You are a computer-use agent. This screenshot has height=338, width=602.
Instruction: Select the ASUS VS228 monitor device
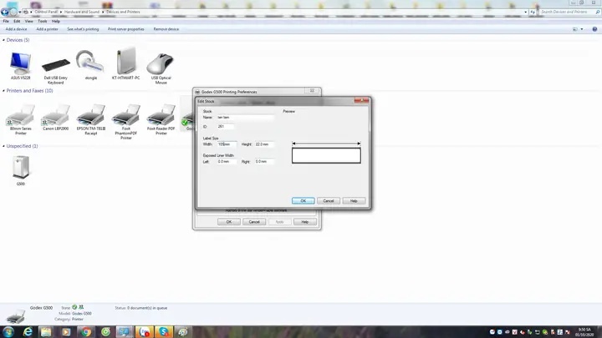[x=21, y=65]
